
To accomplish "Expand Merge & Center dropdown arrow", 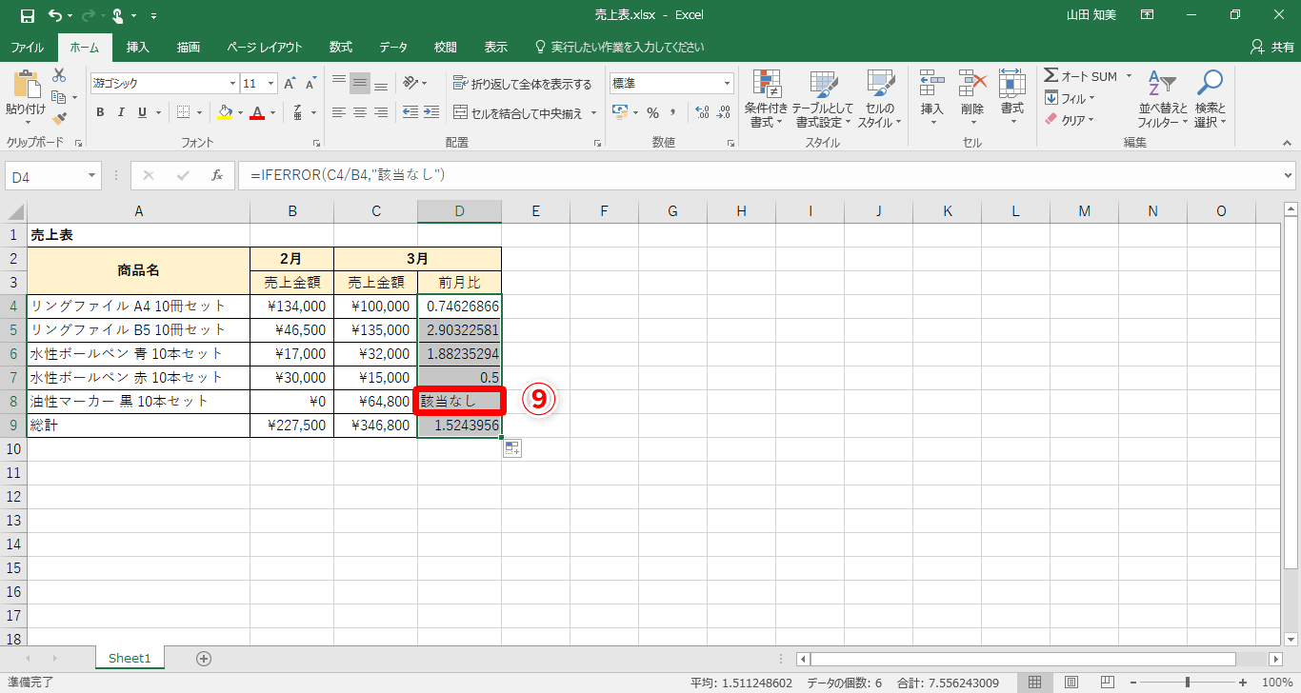I will click(x=593, y=113).
